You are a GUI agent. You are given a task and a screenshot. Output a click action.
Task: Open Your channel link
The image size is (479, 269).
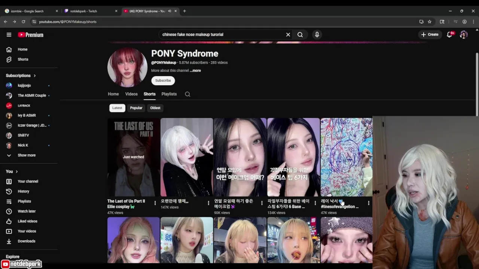tap(29, 181)
